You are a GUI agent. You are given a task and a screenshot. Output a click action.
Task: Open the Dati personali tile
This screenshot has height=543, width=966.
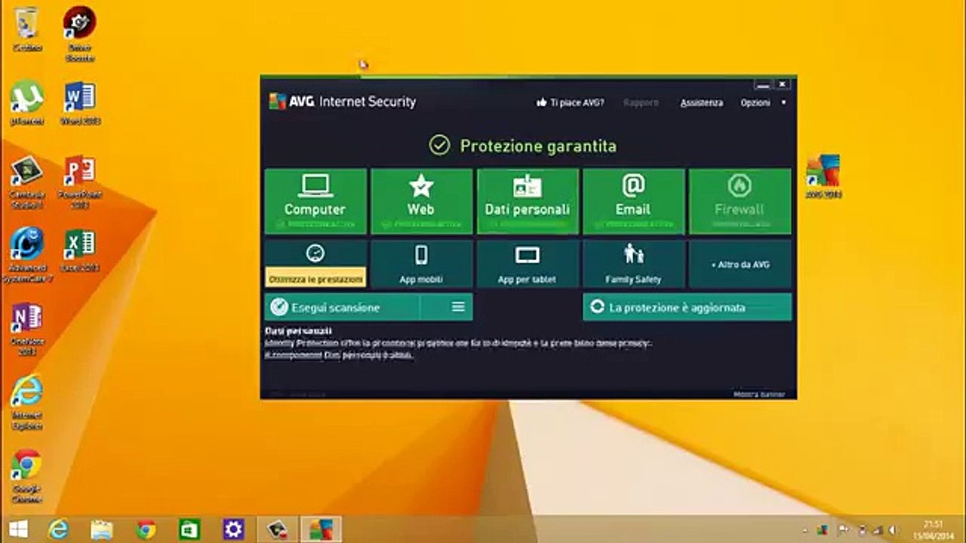click(528, 201)
